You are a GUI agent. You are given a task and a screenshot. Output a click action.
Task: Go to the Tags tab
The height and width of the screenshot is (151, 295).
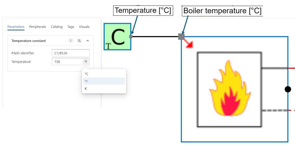(71, 27)
